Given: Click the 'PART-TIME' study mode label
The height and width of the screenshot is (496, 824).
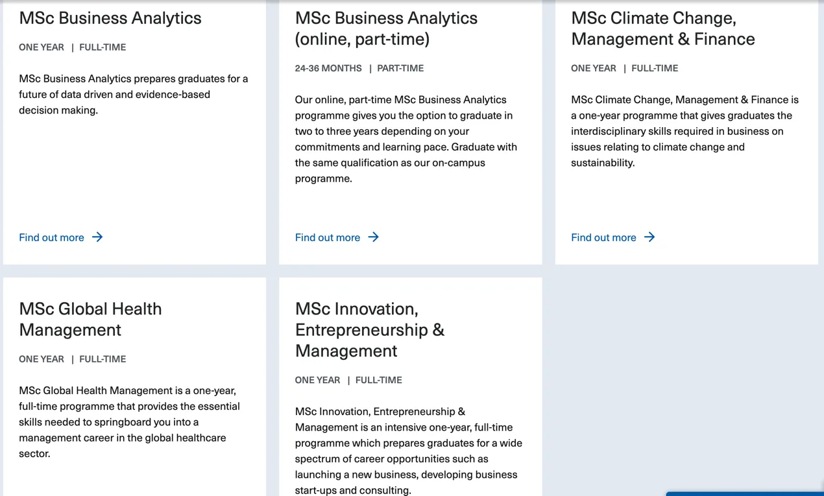Looking at the screenshot, I should click(x=400, y=68).
